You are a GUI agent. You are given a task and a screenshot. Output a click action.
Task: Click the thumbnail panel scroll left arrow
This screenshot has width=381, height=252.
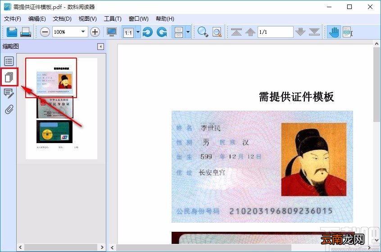[20, 247]
